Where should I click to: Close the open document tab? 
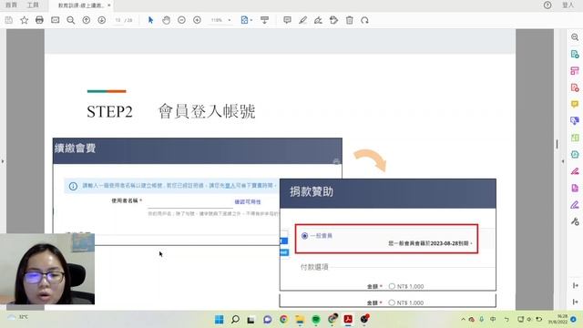(x=109, y=5)
